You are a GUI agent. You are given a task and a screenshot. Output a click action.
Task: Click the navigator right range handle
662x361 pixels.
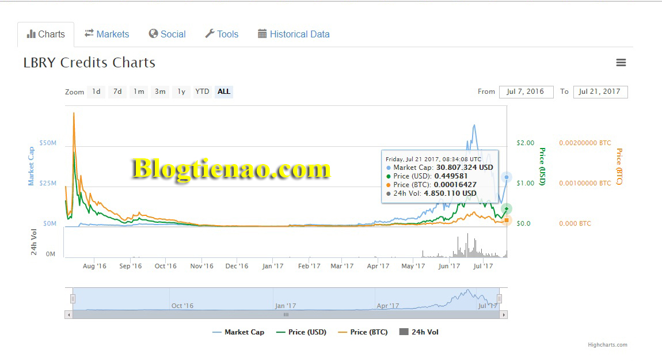pyautogui.click(x=500, y=299)
